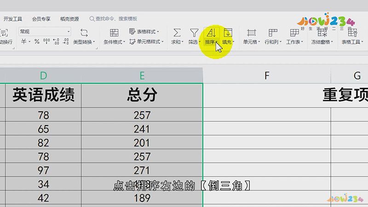The height and width of the screenshot is (207, 368).
Task: Click the 工作表 worksheet icon
Action: click(x=294, y=33)
